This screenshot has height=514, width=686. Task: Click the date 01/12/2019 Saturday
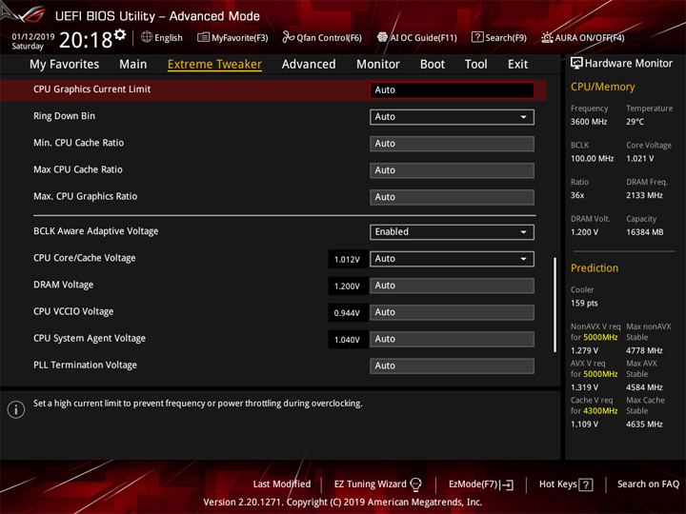click(32, 41)
